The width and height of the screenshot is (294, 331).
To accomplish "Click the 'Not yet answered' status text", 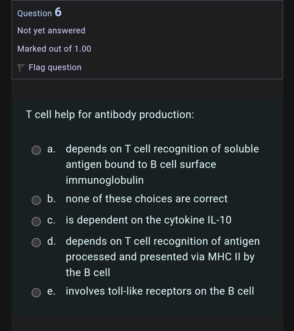I will click(x=51, y=30).
